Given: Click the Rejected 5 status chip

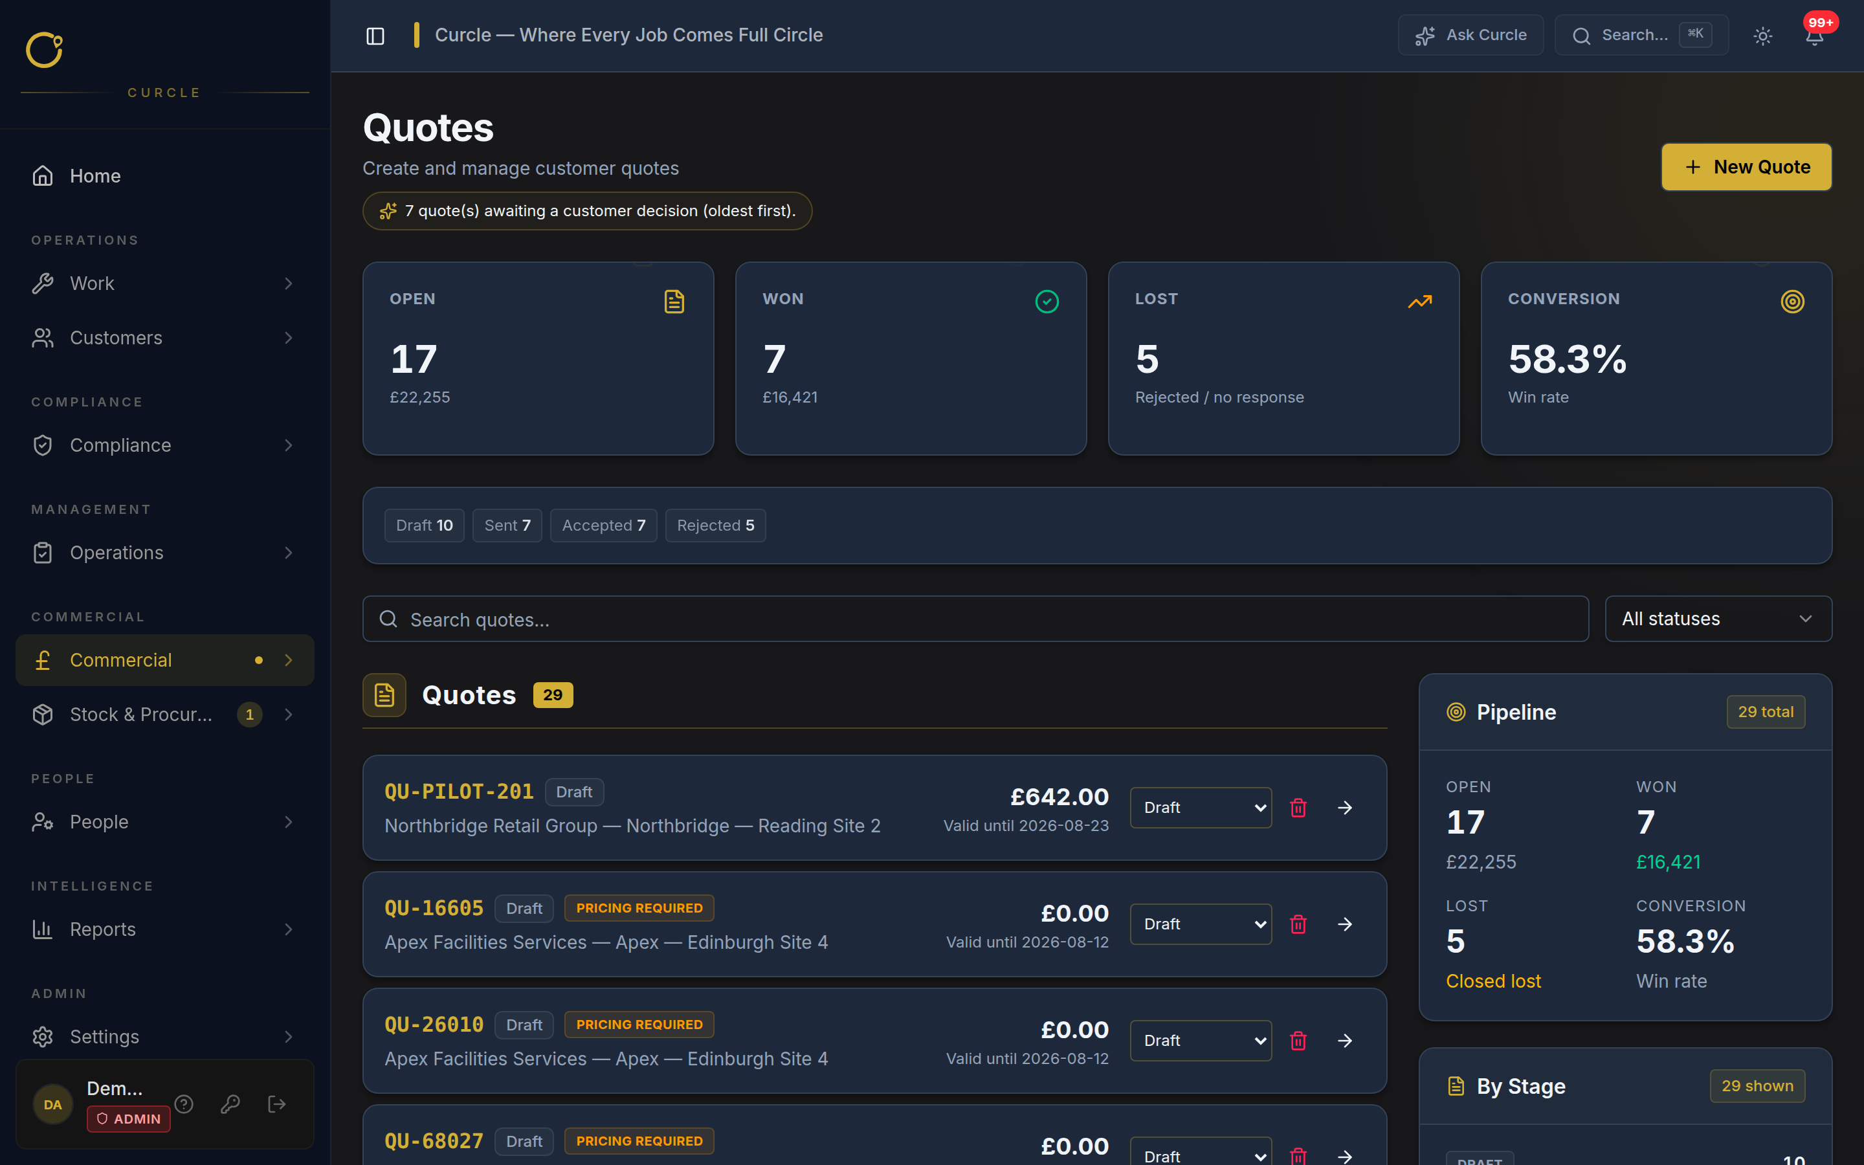Looking at the screenshot, I should 715,526.
